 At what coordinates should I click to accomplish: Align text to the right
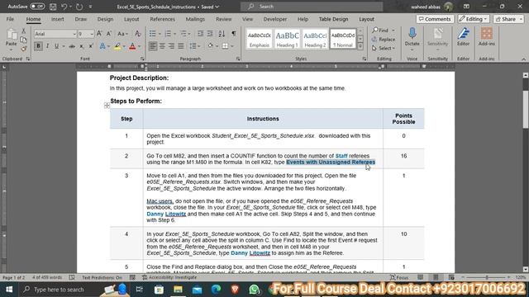click(x=171, y=46)
